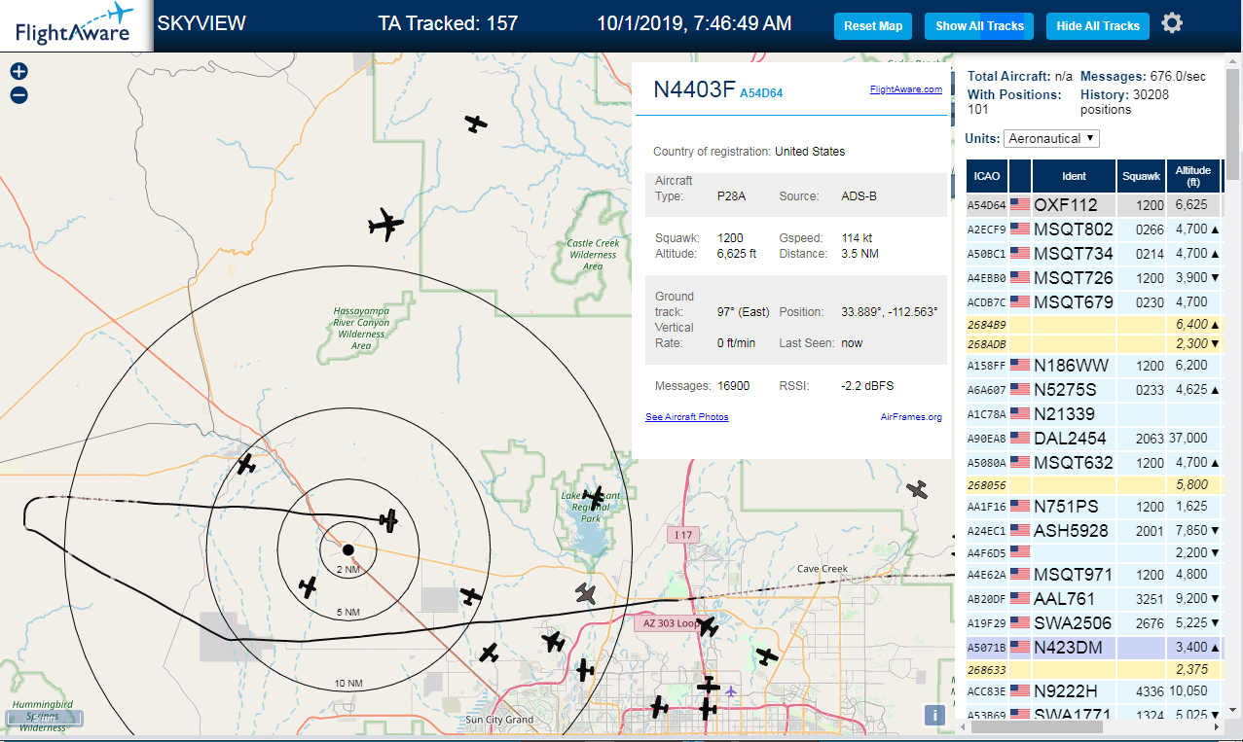Click the Reset Map button
The height and width of the screenshot is (742, 1243).
click(x=873, y=26)
